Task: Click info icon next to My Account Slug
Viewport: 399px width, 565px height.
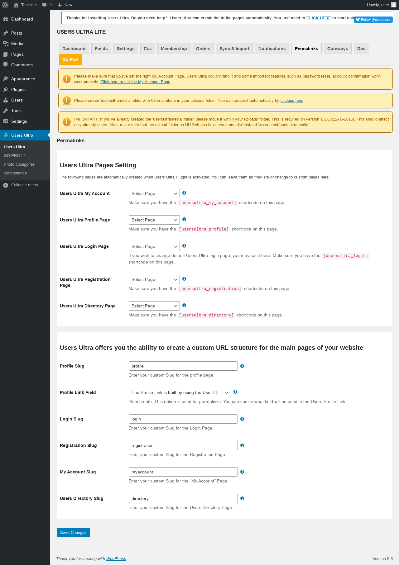Action: point(242,472)
